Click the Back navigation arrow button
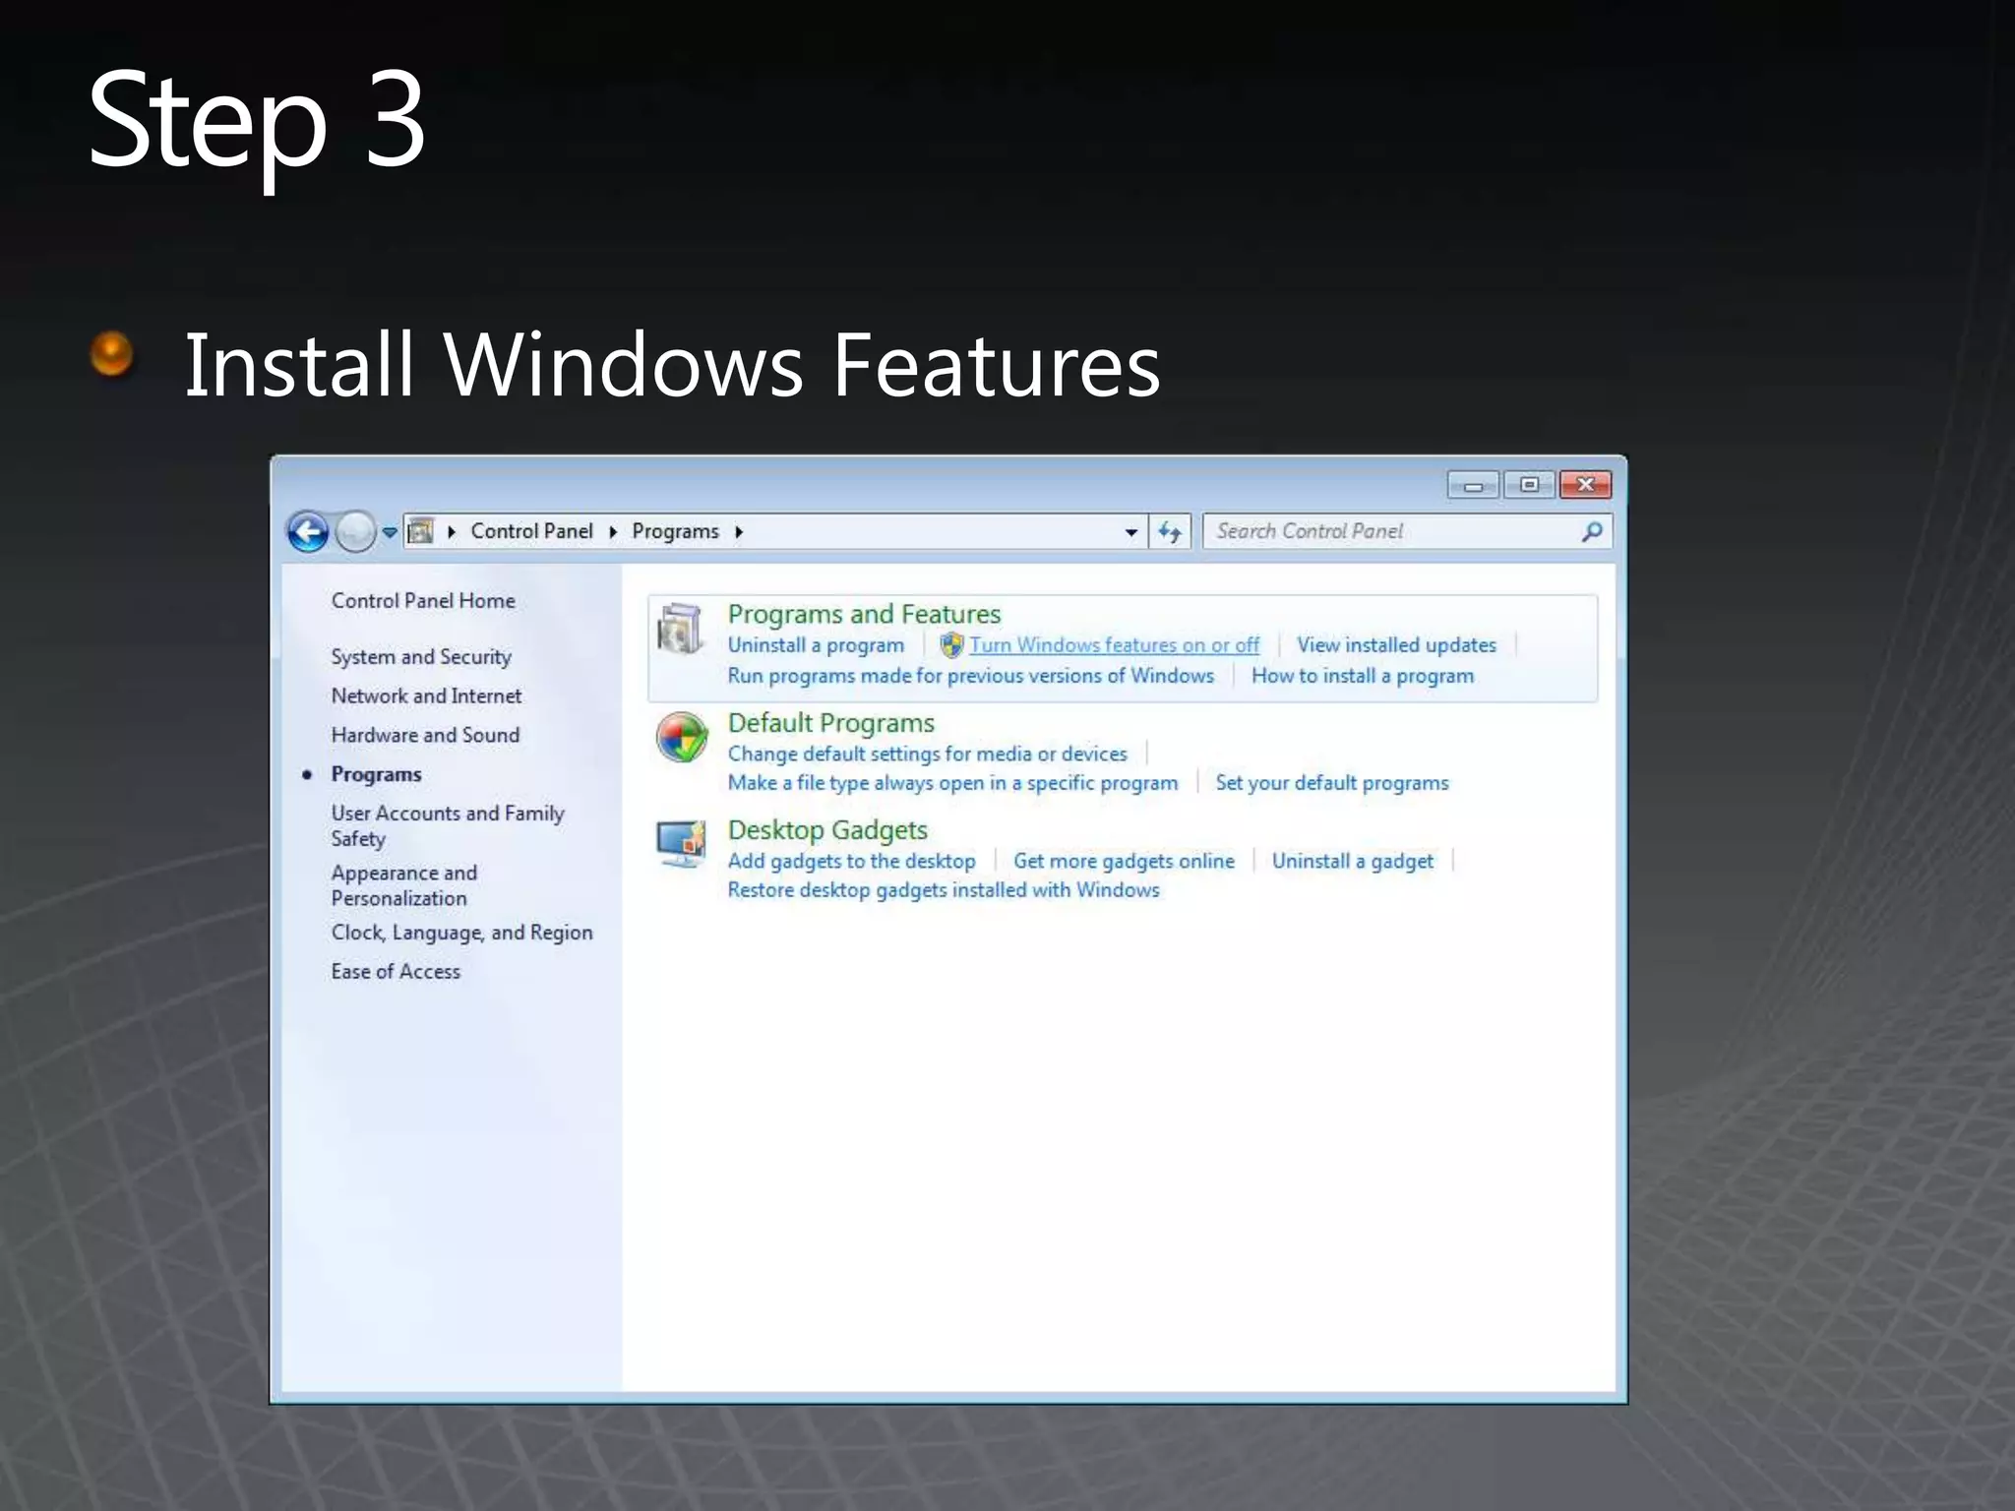 coord(308,532)
